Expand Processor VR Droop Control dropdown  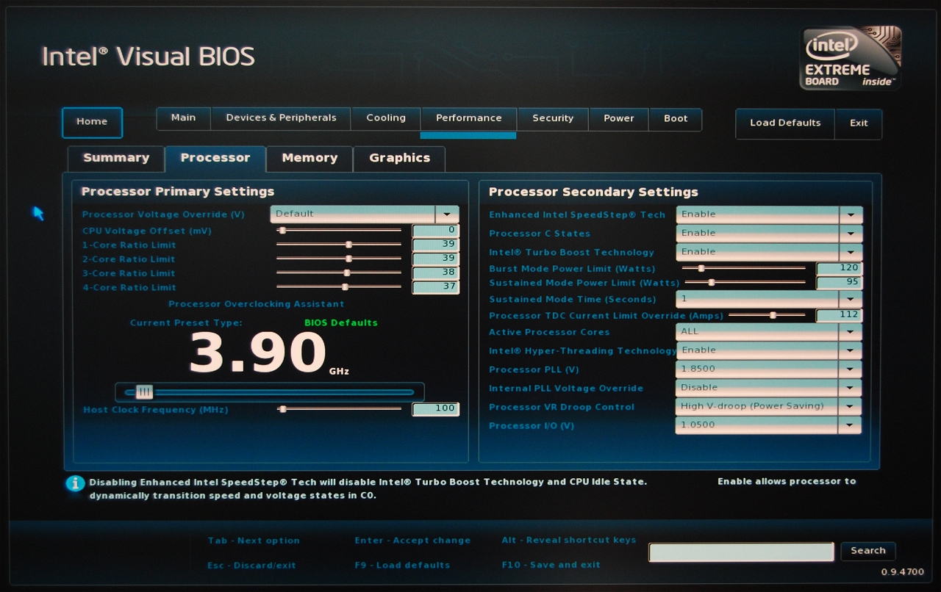[x=851, y=406]
